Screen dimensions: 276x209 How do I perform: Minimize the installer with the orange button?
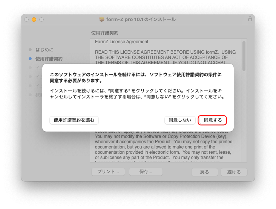(34, 20)
